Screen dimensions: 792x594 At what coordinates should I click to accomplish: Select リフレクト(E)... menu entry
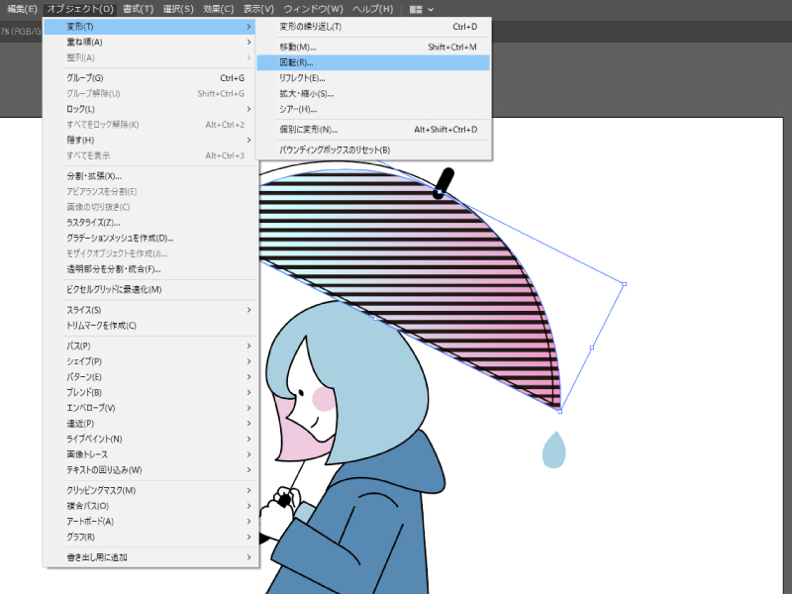click(302, 77)
